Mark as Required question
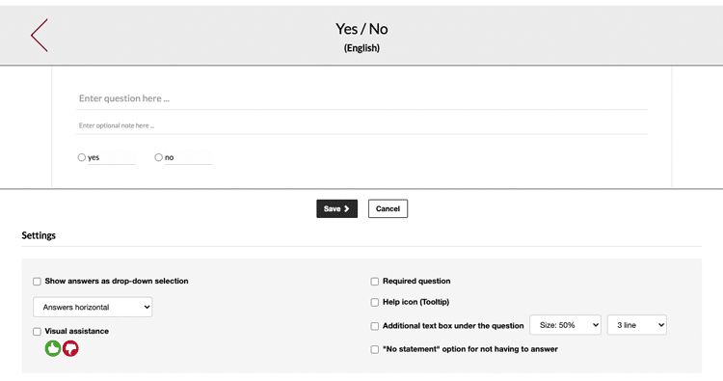Screen dimensions: 723x381 [374, 282]
